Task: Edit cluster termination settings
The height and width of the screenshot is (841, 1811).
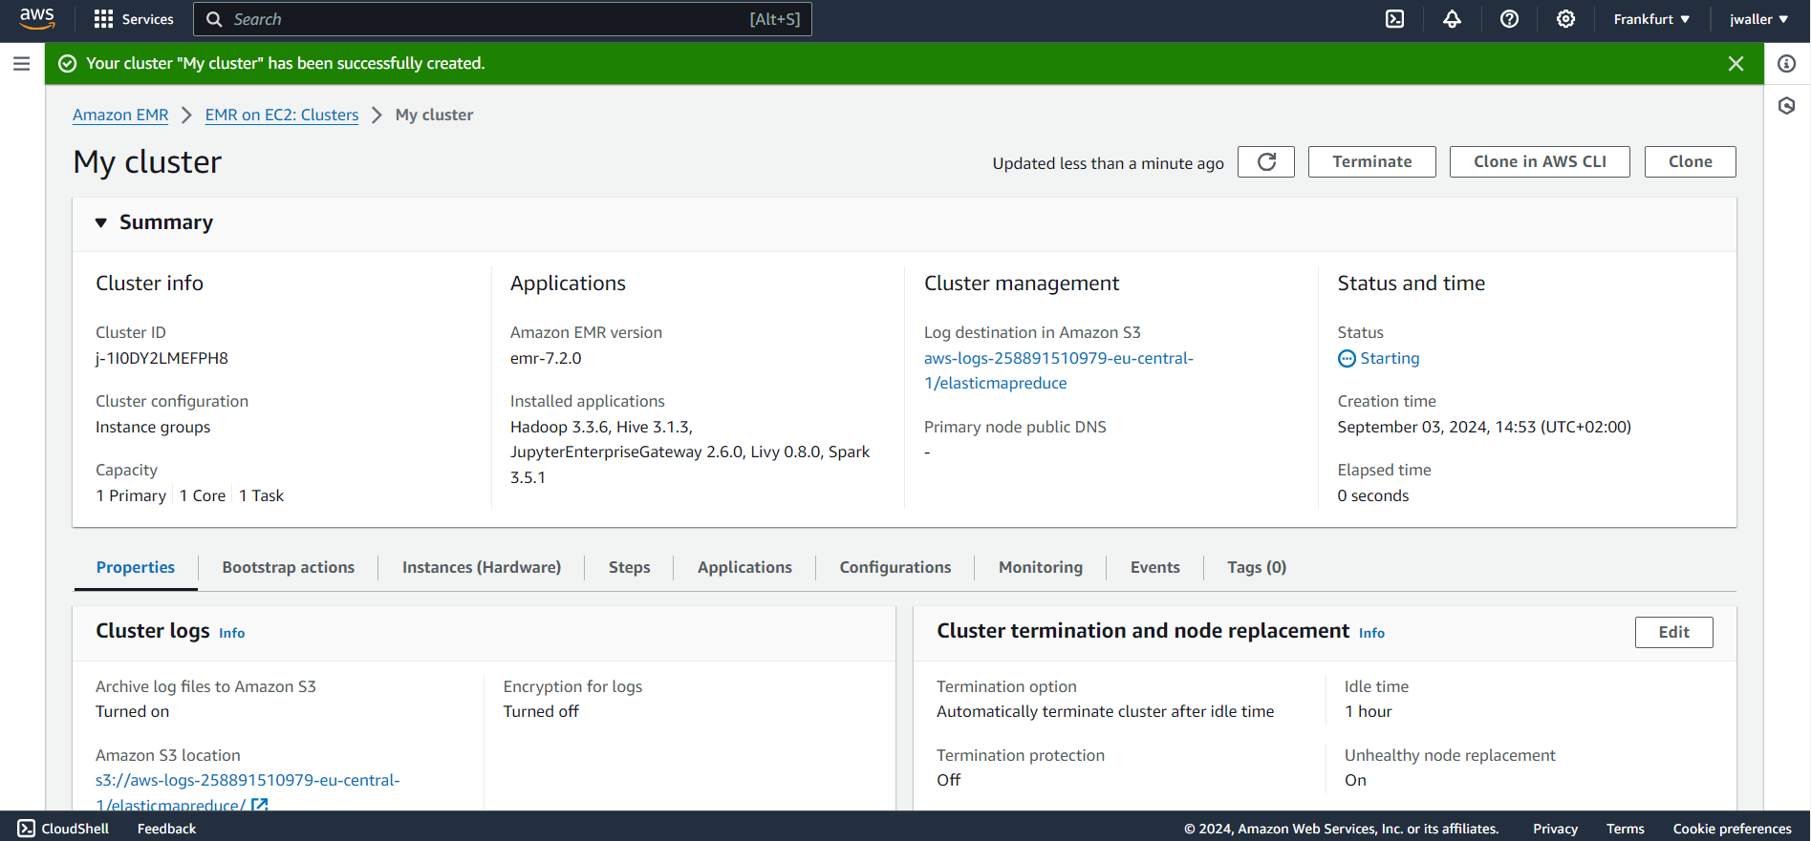Action: (1673, 632)
